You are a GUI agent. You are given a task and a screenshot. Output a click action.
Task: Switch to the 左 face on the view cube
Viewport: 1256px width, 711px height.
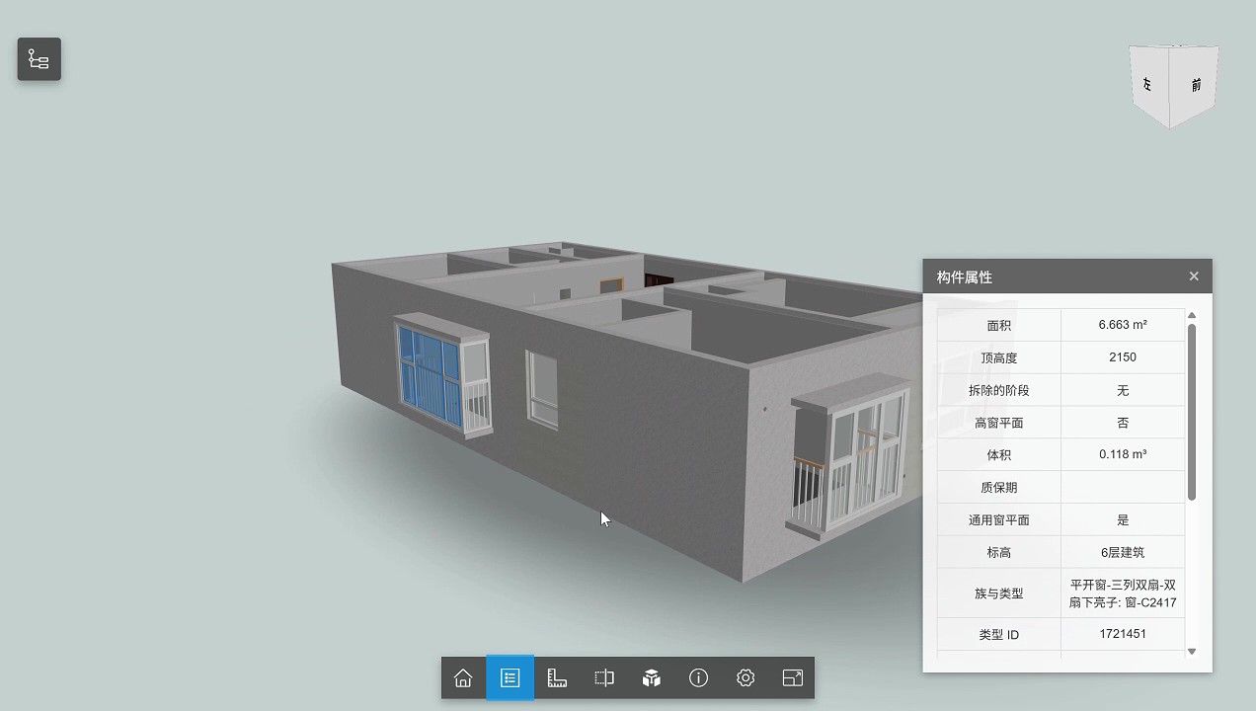click(1147, 85)
